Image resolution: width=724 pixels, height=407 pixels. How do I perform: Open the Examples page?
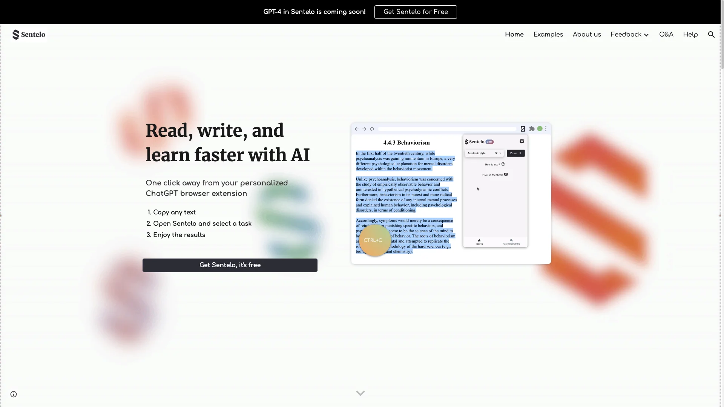(548, 35)
